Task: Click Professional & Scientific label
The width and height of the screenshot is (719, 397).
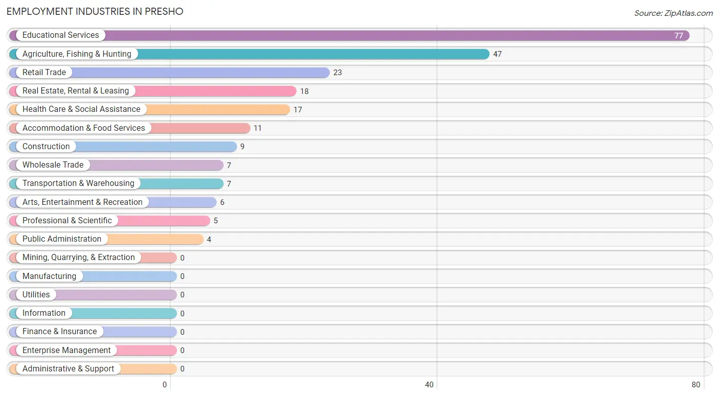Action: 67,221
